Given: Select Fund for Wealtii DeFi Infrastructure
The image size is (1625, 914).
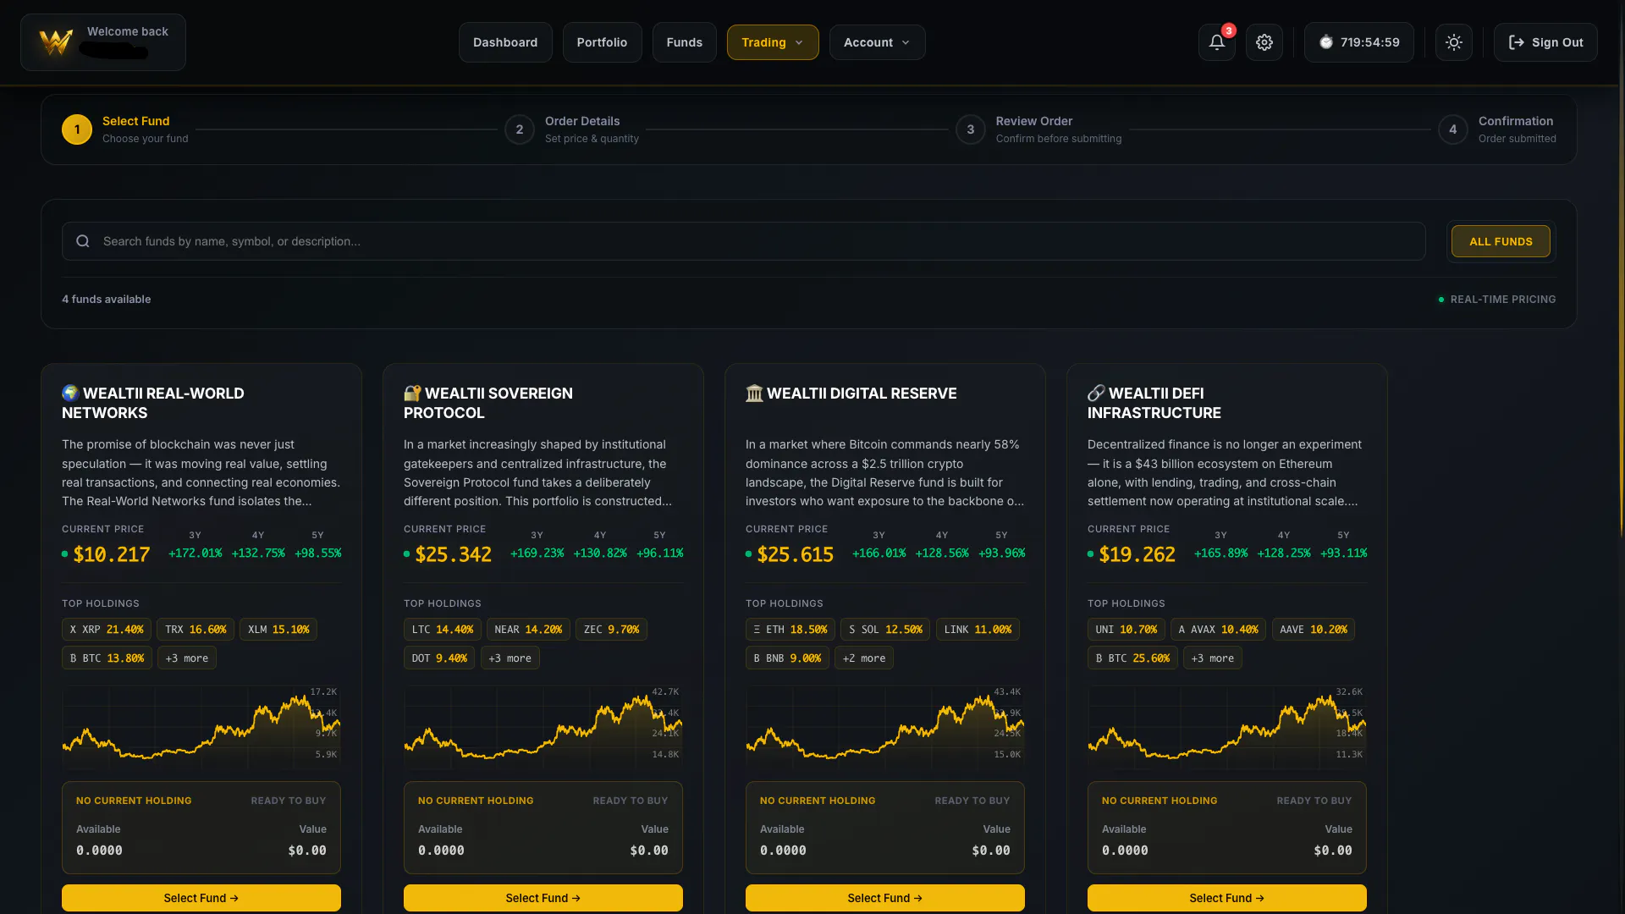Looking at the screenshot, I should coord(1227,898).
